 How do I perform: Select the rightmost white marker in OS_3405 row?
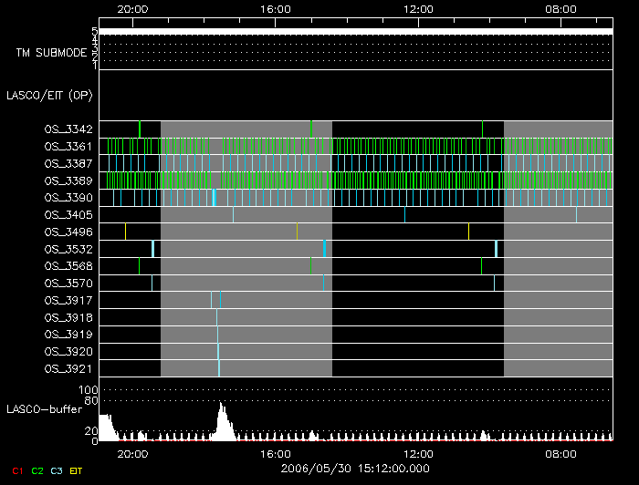(576, 215)
